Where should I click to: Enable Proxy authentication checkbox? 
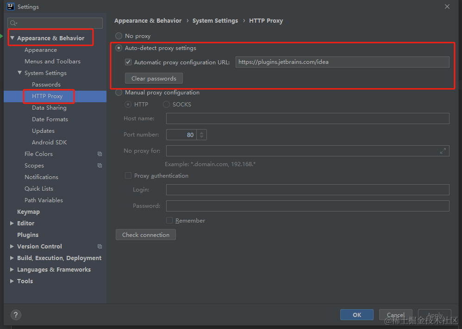[128, 175]
